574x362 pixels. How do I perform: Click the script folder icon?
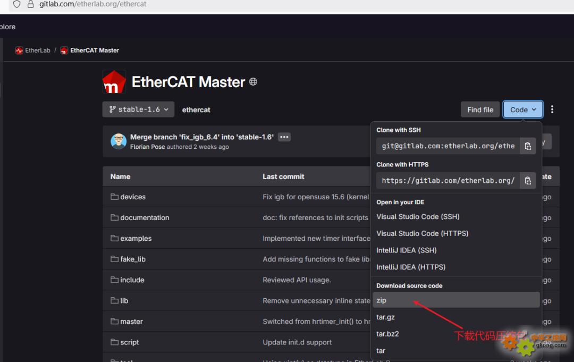point(115,342)
